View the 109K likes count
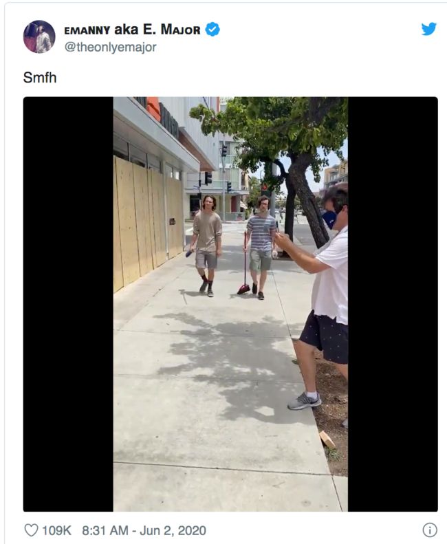The image size is (447, 544). click(56, 530)
